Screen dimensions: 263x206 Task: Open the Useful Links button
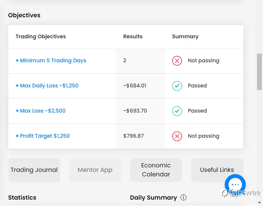click(x=217, y=170)
